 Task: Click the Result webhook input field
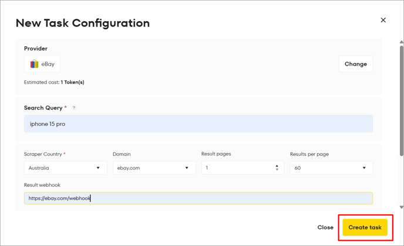coord(198,198)
